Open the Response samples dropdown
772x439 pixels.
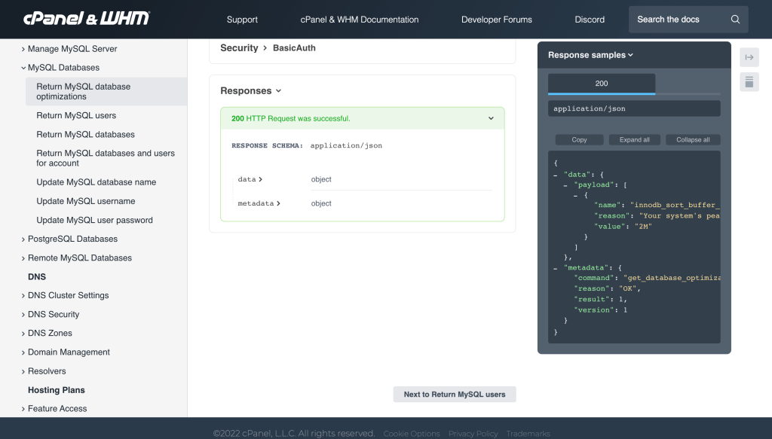point(590,55)
